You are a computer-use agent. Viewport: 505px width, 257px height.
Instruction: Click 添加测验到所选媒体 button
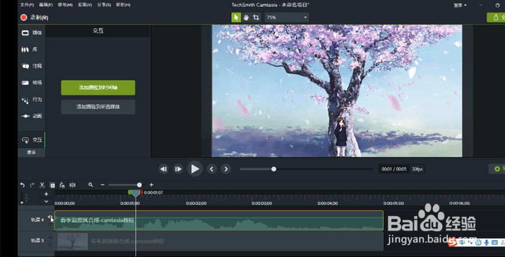(98, 107)
